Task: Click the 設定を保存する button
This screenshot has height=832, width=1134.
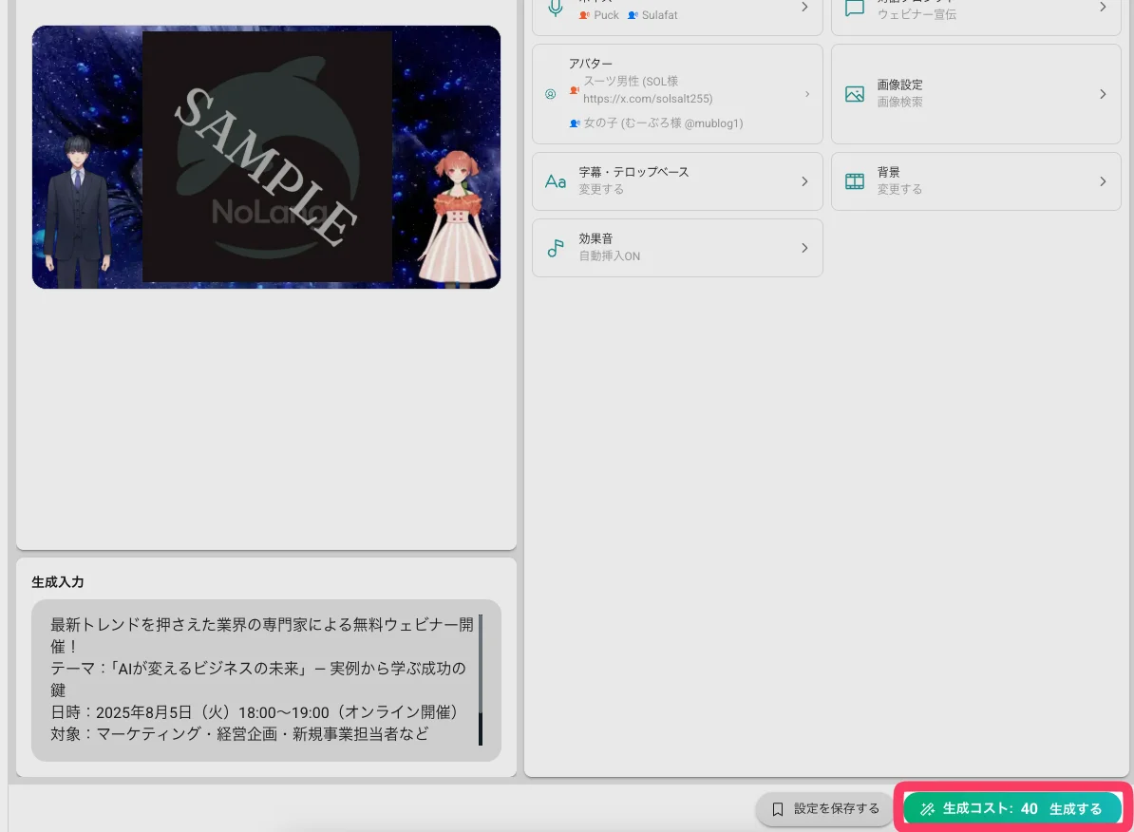Action: (825, 809)
